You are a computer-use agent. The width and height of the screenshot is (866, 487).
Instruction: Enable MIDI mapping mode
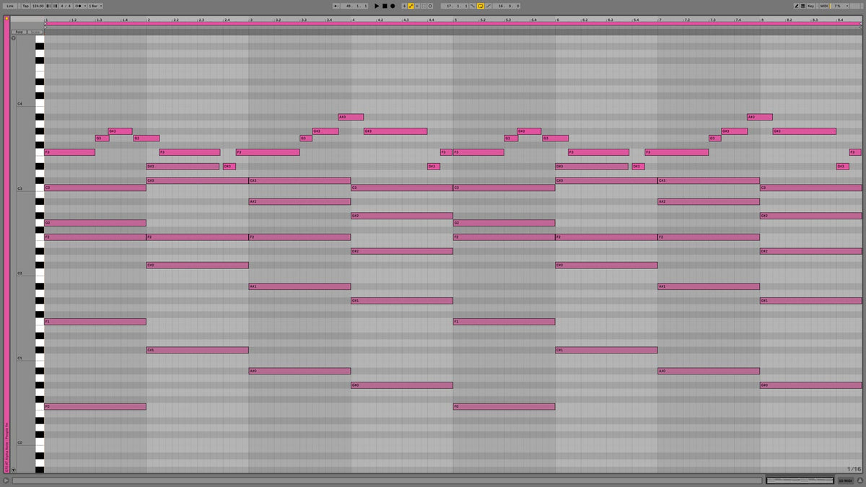823,6
